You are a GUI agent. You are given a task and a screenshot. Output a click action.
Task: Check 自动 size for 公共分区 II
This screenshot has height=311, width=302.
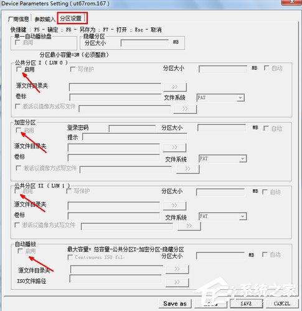coord(265,192)
